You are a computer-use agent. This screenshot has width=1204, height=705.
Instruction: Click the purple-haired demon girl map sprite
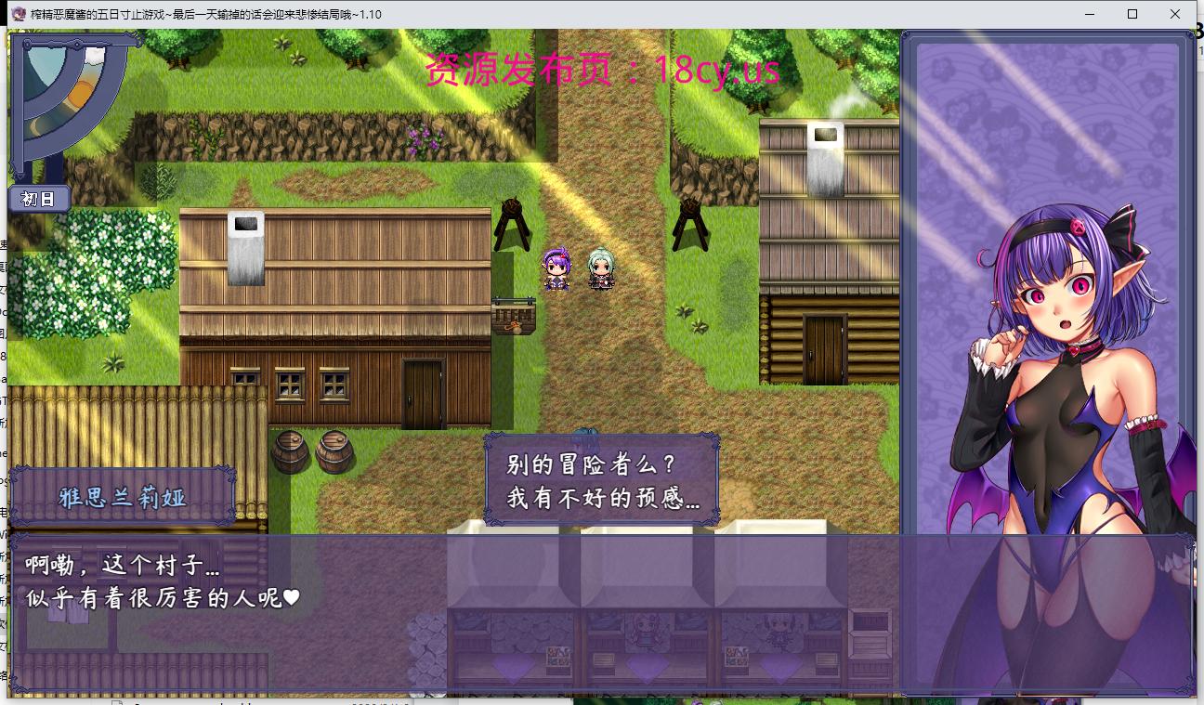coord(557,269)
